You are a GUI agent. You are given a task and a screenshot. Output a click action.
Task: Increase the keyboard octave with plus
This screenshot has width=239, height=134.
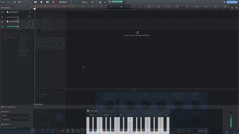pos(98,115)
